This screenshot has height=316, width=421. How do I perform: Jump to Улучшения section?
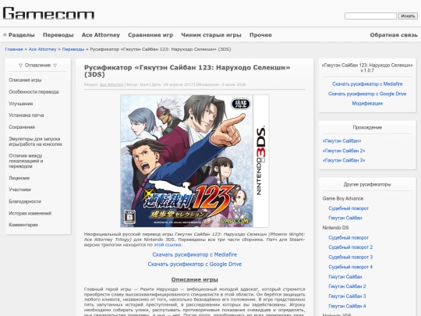(21, 104)
